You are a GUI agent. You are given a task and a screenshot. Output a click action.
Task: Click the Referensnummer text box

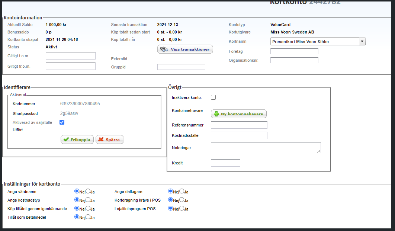pos(239,125)
